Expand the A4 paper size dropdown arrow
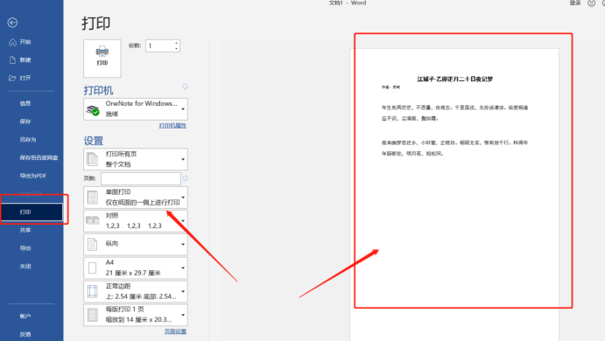The height and width of the screenshot is (341, 605). 183,268
